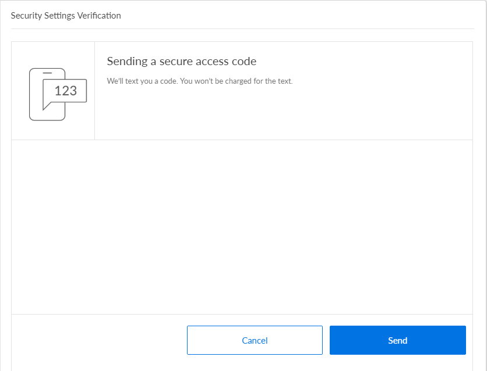
Task: Click the phone text message icon
Action: 57,94
